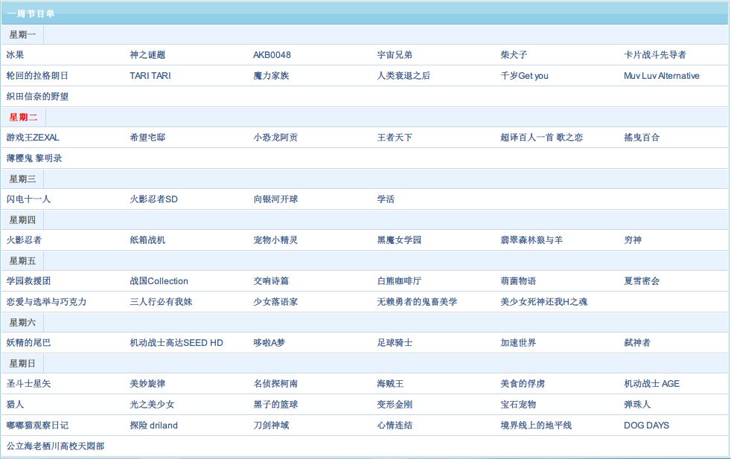The width and height of the screenshot is (731, 459).
Task: Select the 星期一 day tab
Action: click(x=22, y=34)
